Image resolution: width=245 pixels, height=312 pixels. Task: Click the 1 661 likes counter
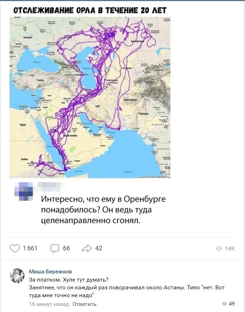click(30, 248)
